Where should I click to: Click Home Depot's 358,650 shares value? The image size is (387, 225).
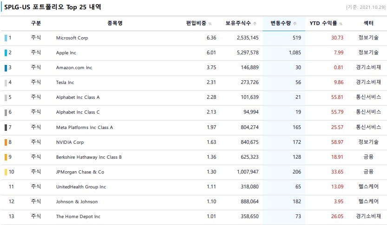(x=250, y=216)
